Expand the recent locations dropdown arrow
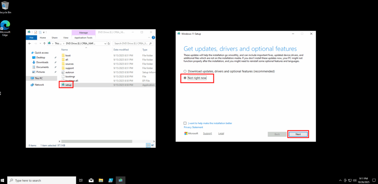This screenshot has width=378, height=184. click(40, 43)
